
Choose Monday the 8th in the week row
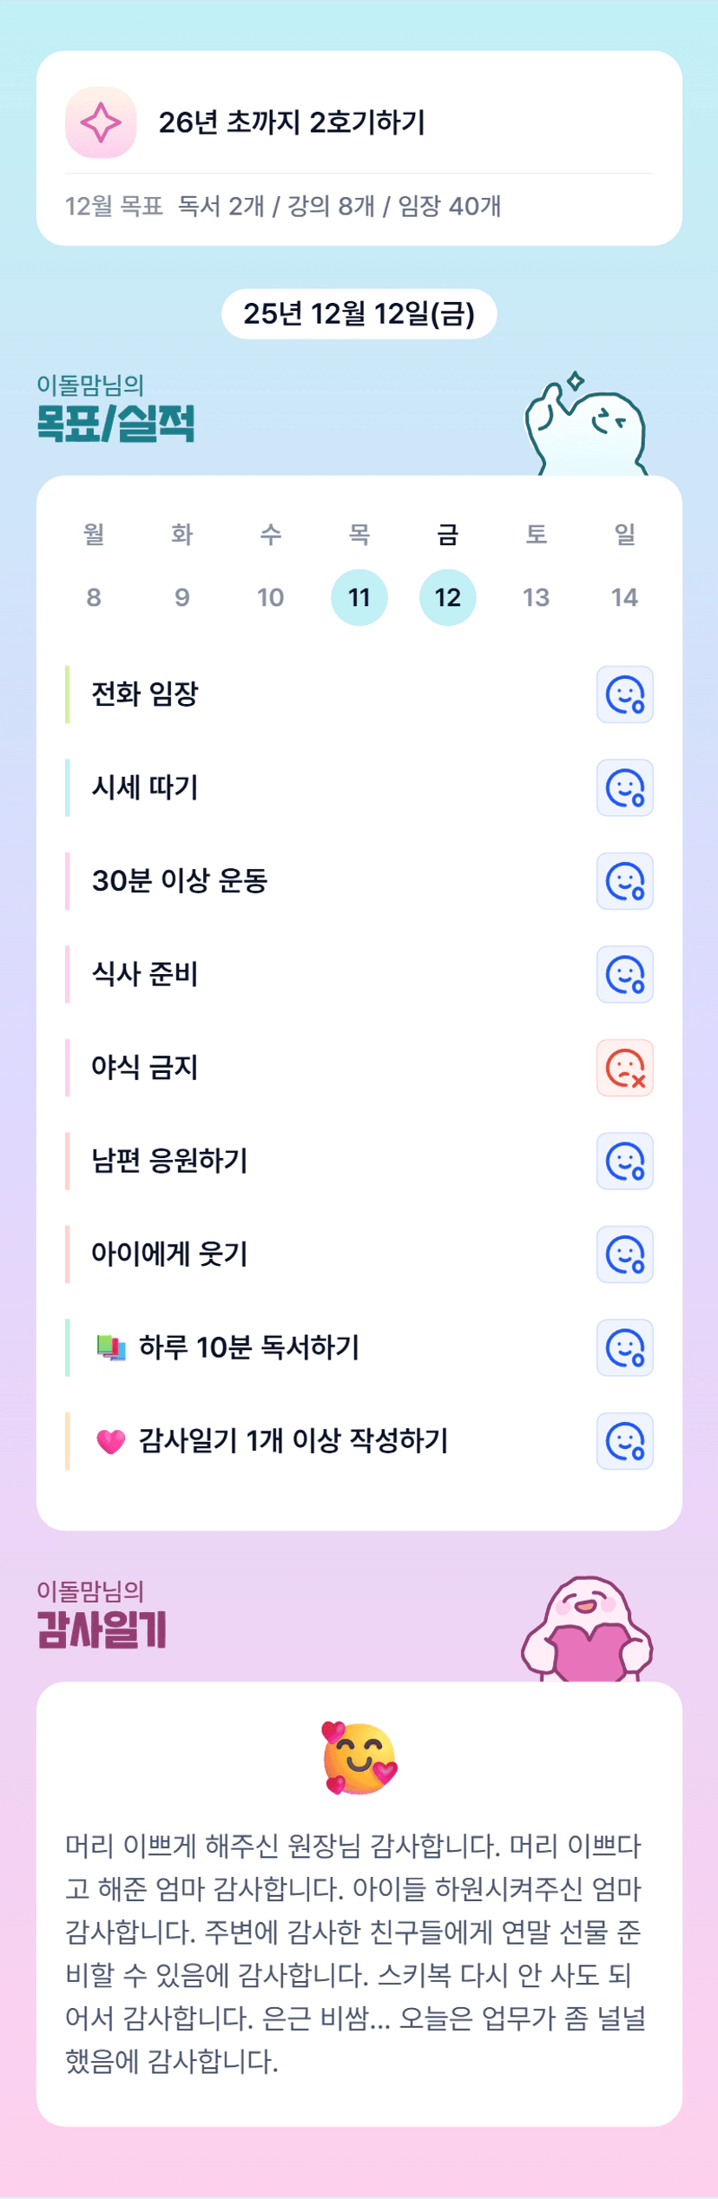point(94,597)
